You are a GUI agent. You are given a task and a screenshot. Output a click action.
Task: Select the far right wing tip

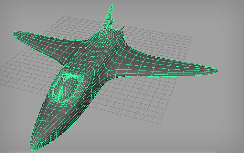[x=216, y=71]
